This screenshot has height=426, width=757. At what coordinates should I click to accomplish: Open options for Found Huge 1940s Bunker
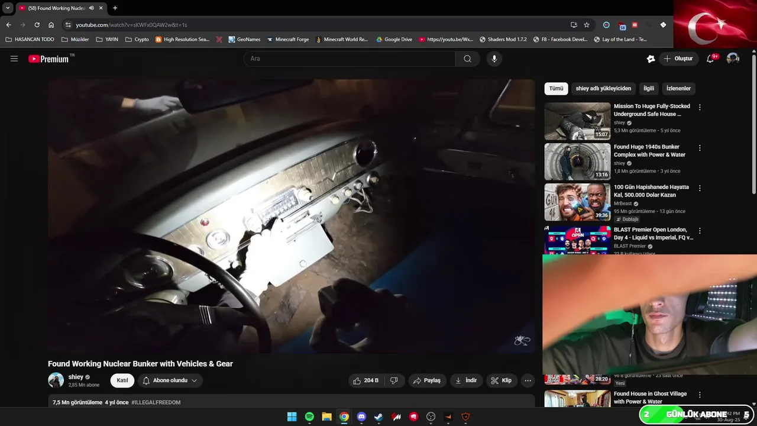coord(700,148)
